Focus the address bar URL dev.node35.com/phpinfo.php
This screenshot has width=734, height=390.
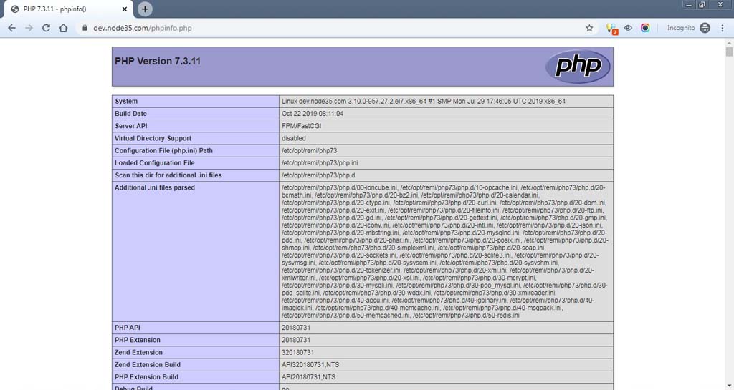(x=143, y=28)
